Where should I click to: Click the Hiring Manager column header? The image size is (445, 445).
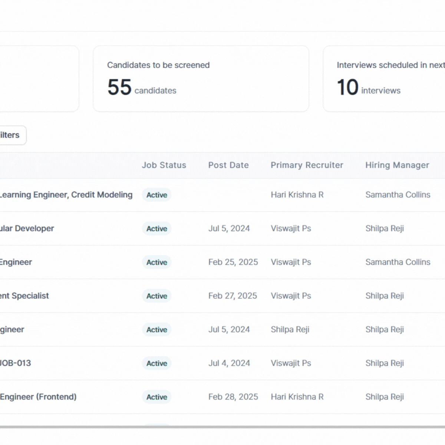point(397,165)
